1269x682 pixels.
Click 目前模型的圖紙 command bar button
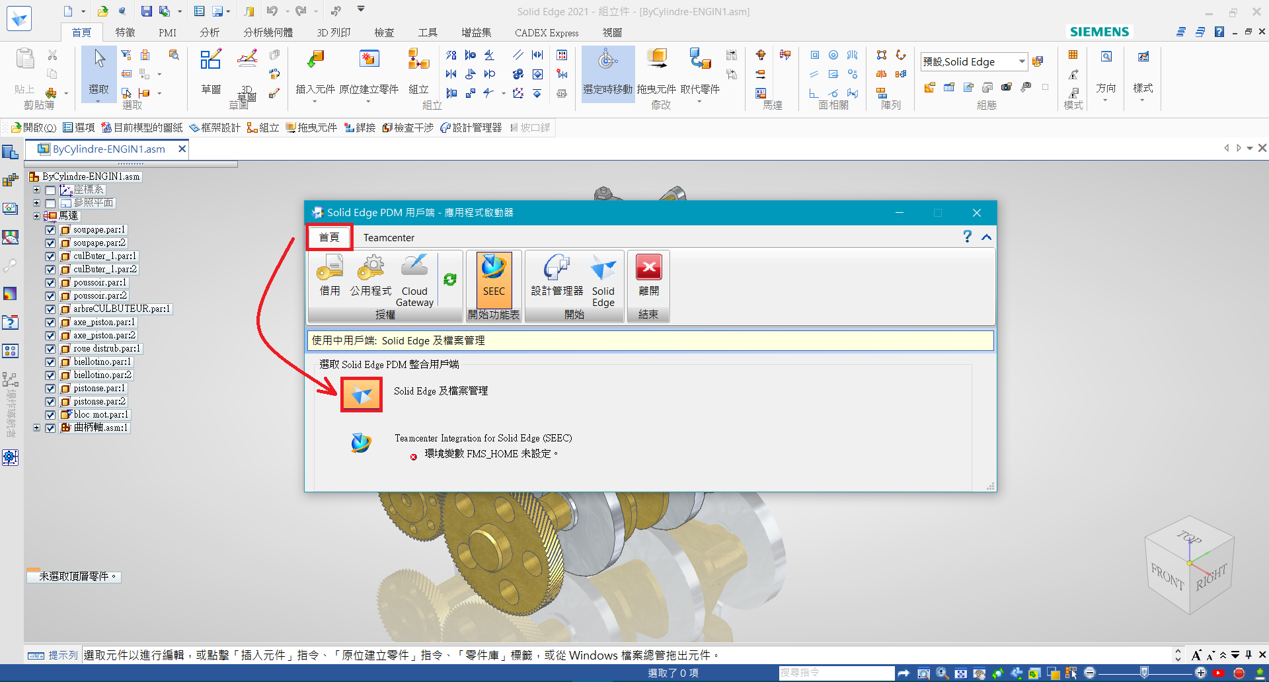tap(142, 128)
